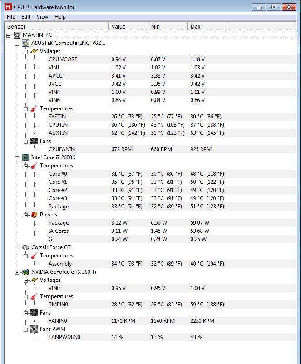The width and height of the screenshot is (301, 364).
Task: Click the GPU Fans icon
Action: [34, 313]
